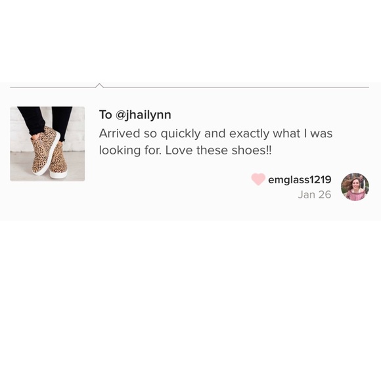Visit the emglass1219 username link
This screenshot has width=381, height=381.
(x=300, y=180)
